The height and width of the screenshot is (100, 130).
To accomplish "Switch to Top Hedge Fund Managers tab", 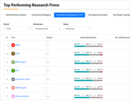I will [121, 15].
